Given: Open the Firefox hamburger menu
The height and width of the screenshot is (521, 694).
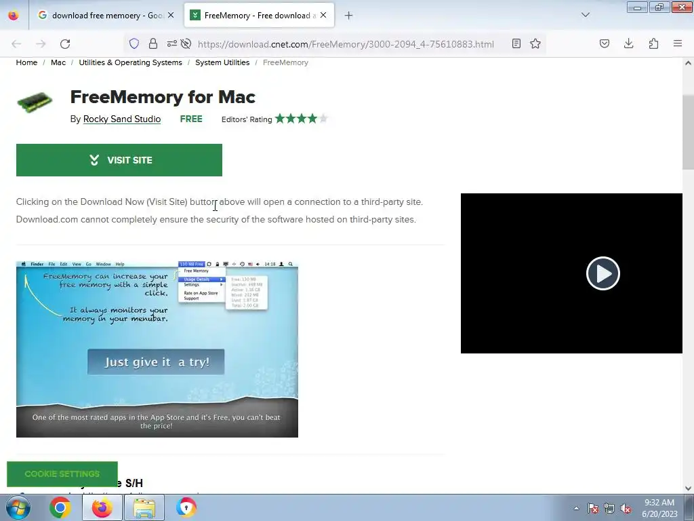Looking at the screenshot, I should pyautogui.click(x=678, y=43).
